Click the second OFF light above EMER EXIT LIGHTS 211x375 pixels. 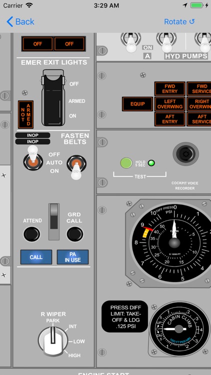point(69,44)
